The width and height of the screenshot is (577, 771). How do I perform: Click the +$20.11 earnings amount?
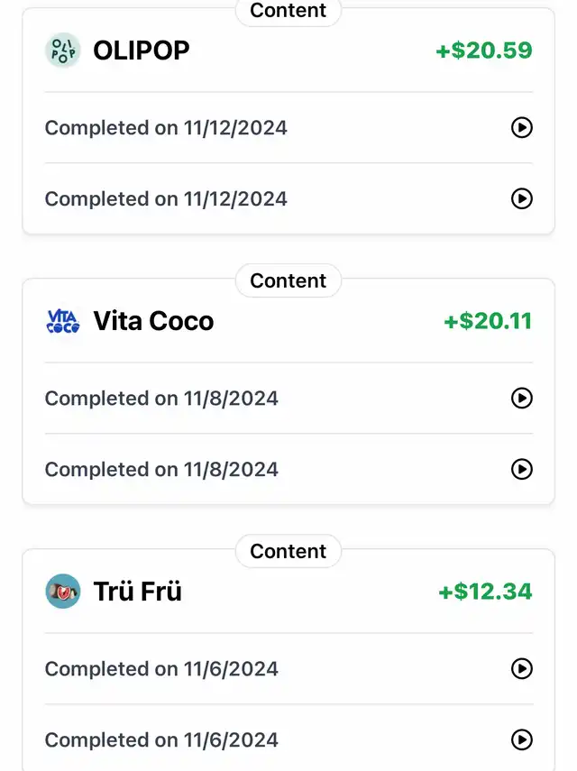pyautogui.click(x=488, y=321)
